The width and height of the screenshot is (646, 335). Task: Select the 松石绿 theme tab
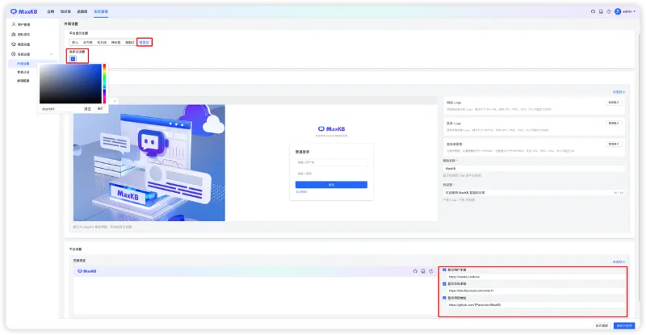[102, 43]
